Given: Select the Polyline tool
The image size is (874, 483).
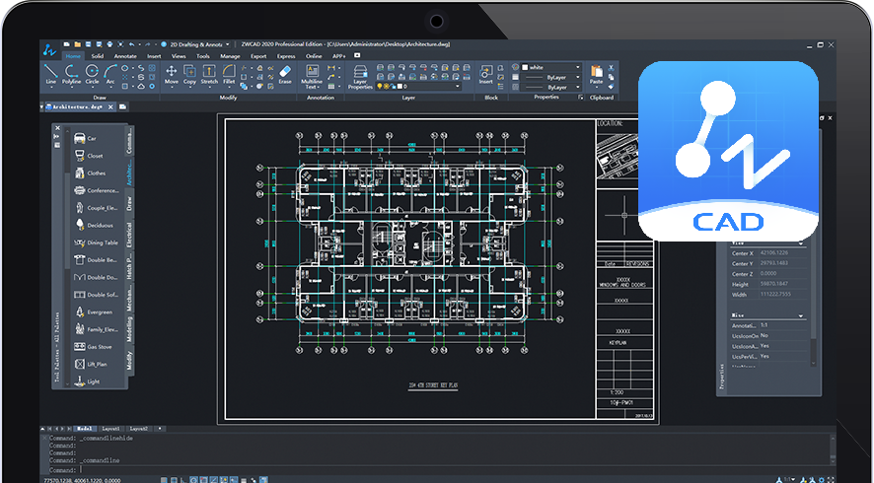Looking at the screenshot, I should [71, 75].
